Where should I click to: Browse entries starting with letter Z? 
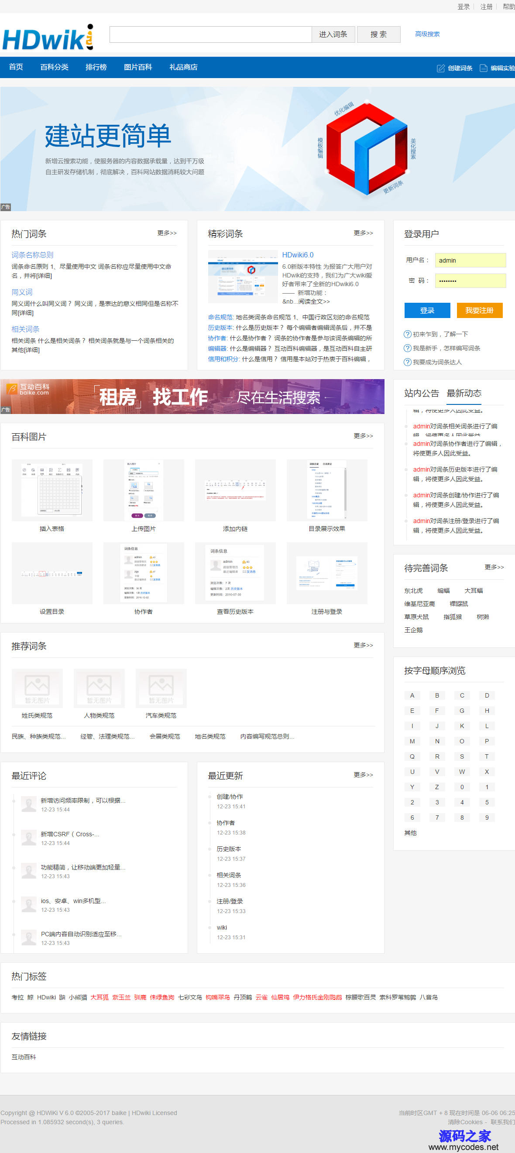(x=437, y=787)
